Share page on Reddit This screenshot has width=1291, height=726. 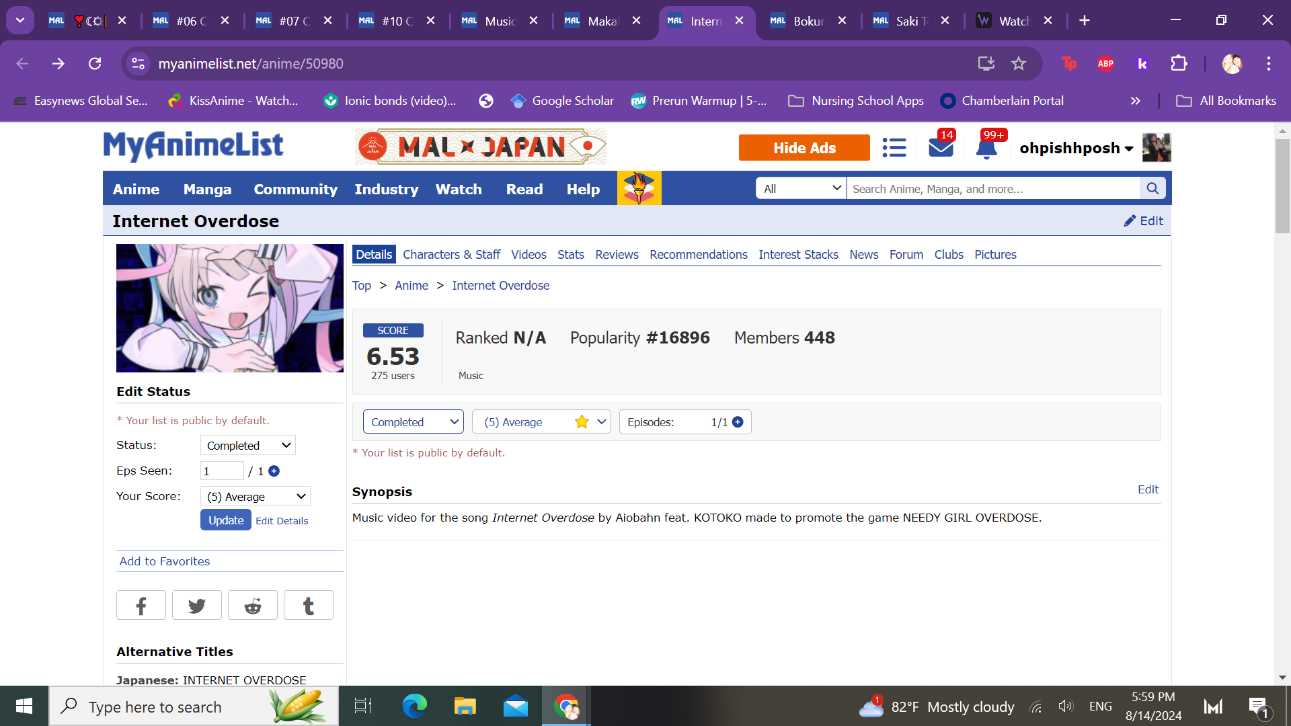tap(253, 606)
